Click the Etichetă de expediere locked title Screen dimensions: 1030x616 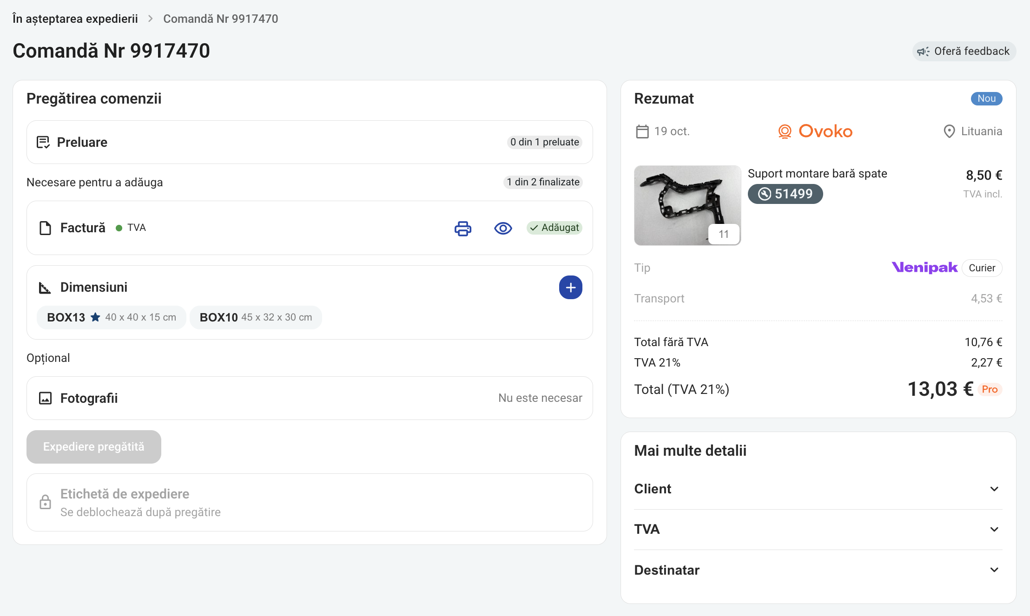125,494
